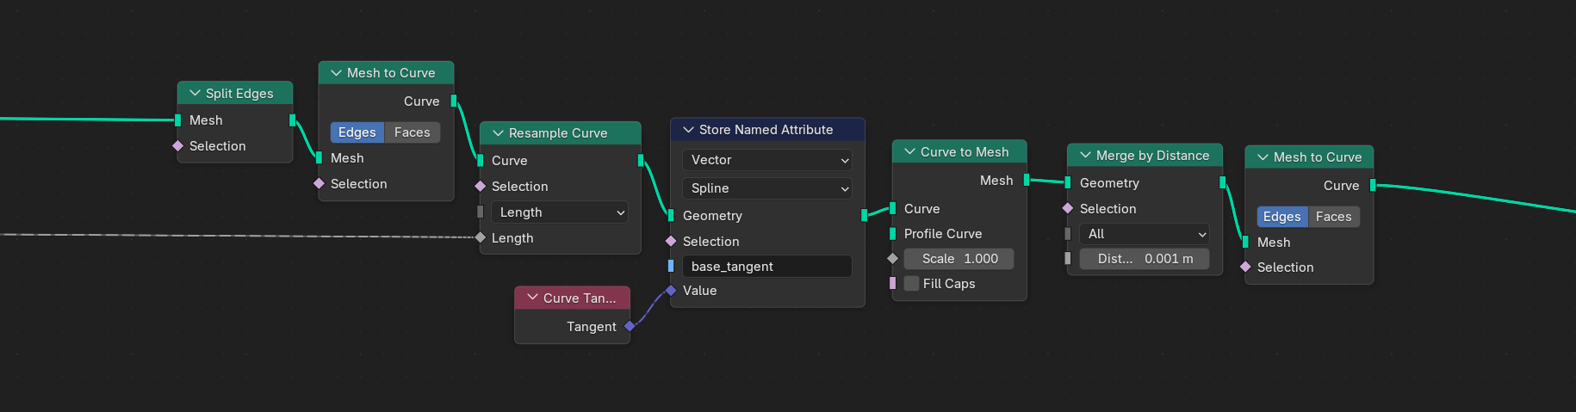
Task: Click the Curve to Mesh node header
Action: 969,152
